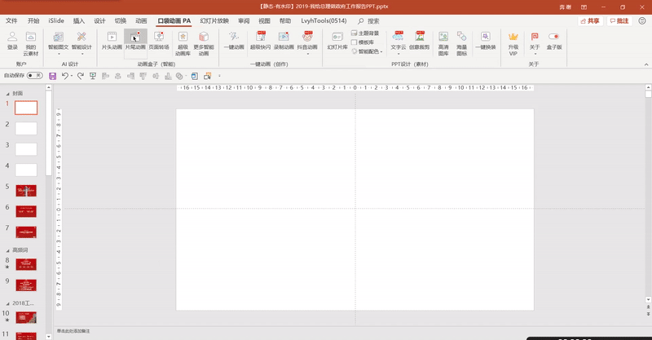This screenshot has width=652, height=340.
Task: Select slide 5 thumbnail in the panel
Action: coord(26,190)
